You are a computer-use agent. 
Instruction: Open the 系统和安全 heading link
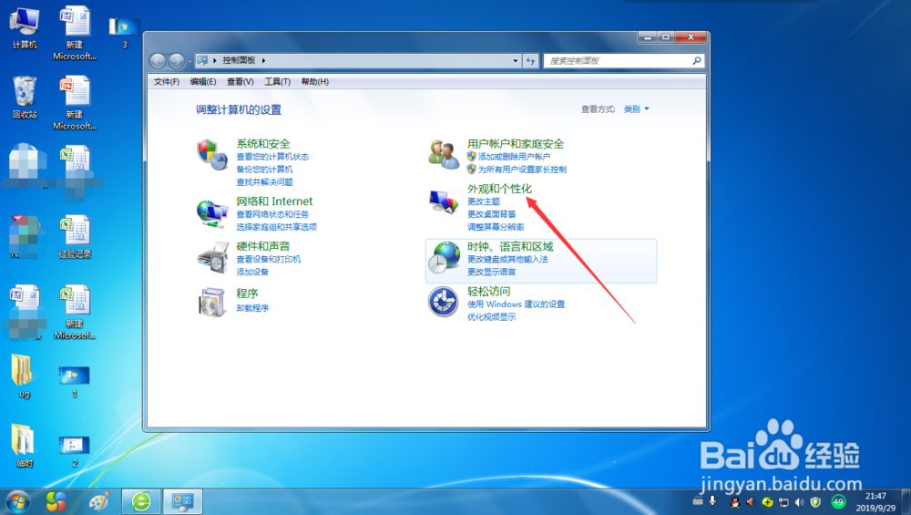click(x=263, y=144)
